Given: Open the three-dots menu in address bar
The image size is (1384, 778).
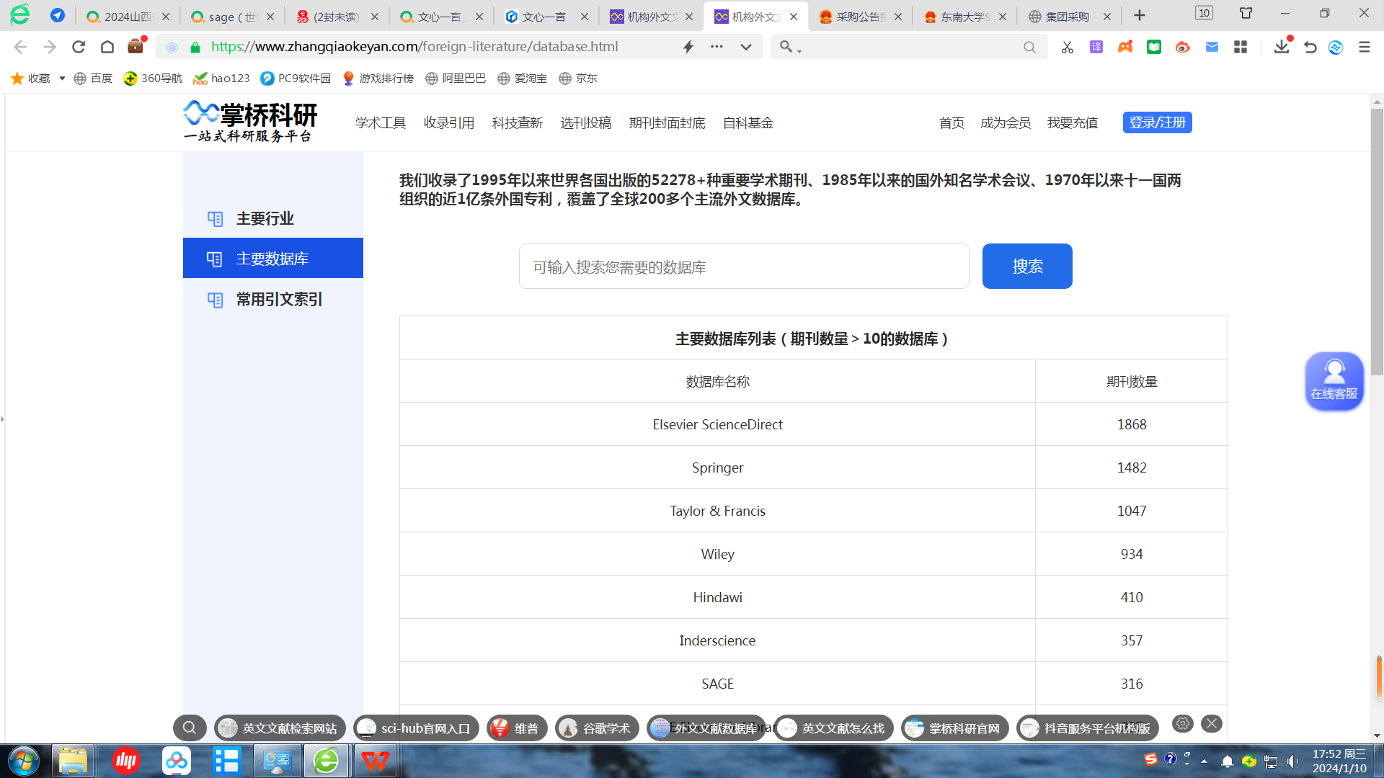Looking at the screenshot, I should pos(717,47).
